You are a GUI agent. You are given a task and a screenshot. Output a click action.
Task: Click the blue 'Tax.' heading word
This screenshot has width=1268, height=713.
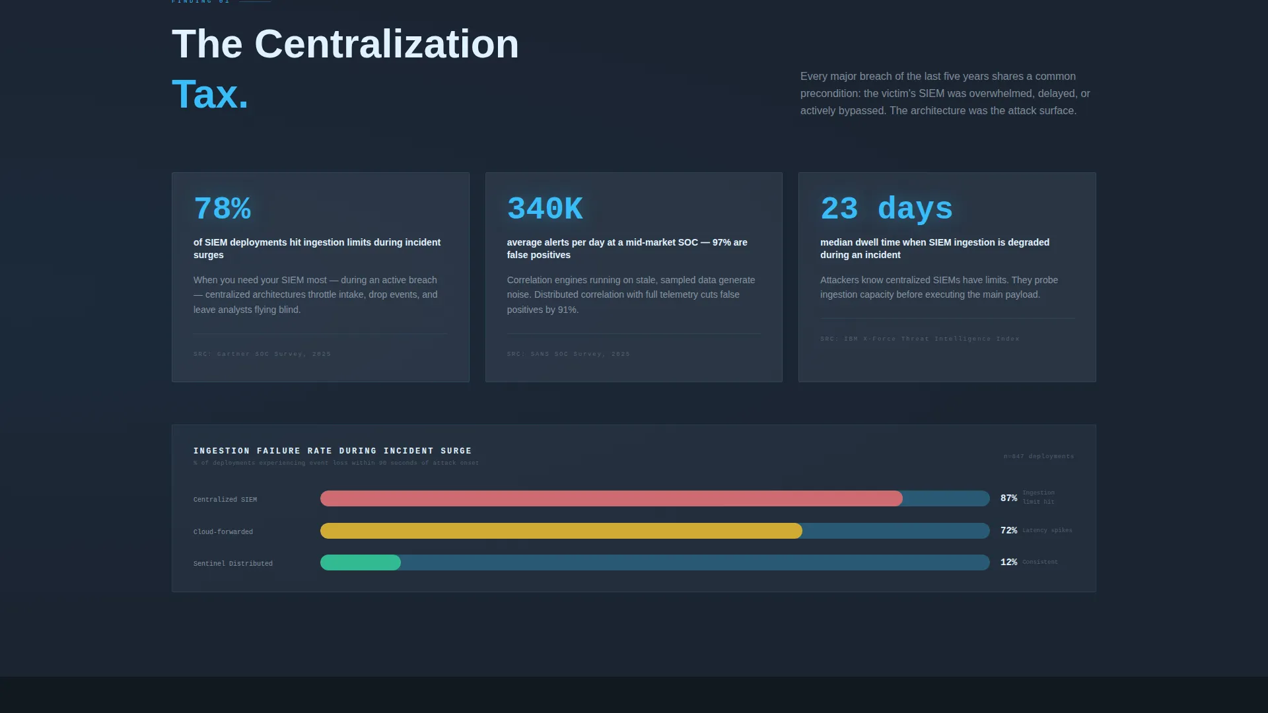click(x=210, y=94)
